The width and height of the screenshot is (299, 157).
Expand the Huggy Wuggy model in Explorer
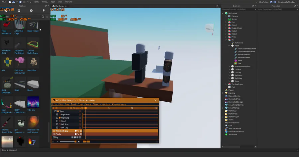click(226, 28)
